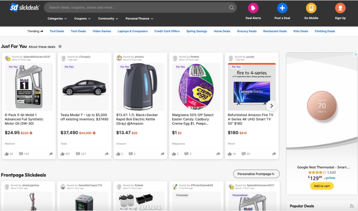Click the Google Nest Thermostat ad image
The width and height of the screenshot is (358, 211).
pos(322,107)
